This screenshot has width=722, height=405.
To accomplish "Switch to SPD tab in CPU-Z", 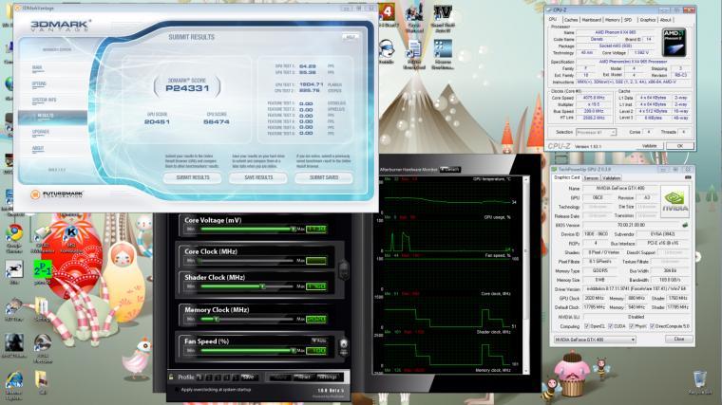I will [628, 20].
